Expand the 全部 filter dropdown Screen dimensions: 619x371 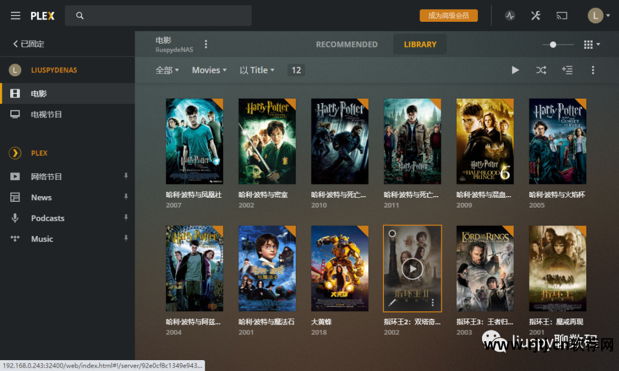pos(167,71)
